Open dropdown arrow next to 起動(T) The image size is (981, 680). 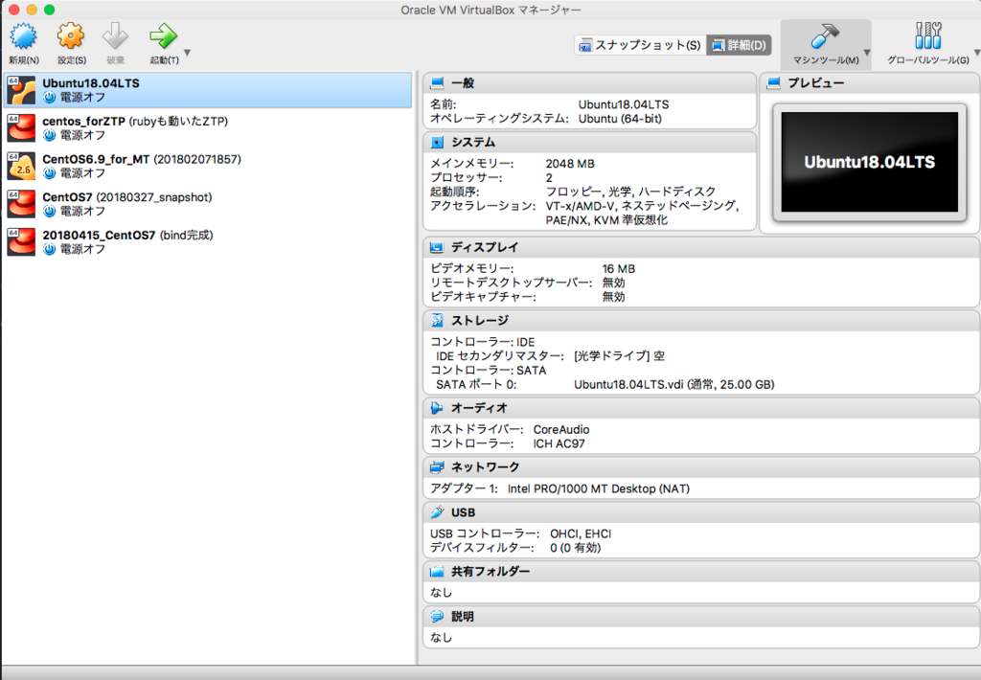(x=187, y=54)
